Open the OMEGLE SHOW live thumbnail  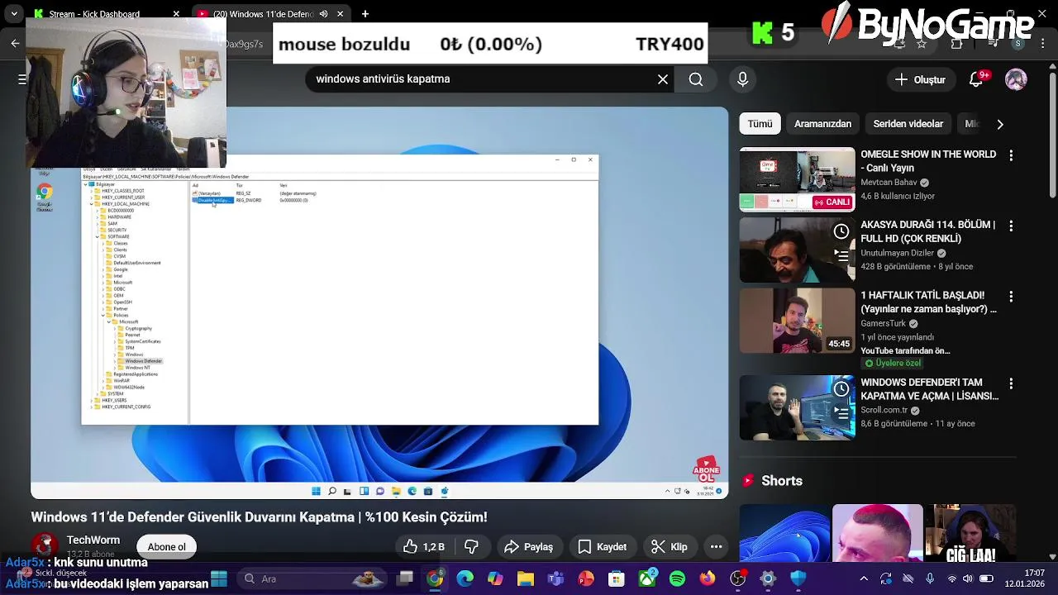point(797,179)
